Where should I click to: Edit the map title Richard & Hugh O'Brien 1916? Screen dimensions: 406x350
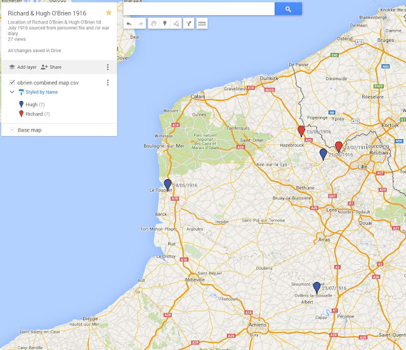click(x=47, y=13)
